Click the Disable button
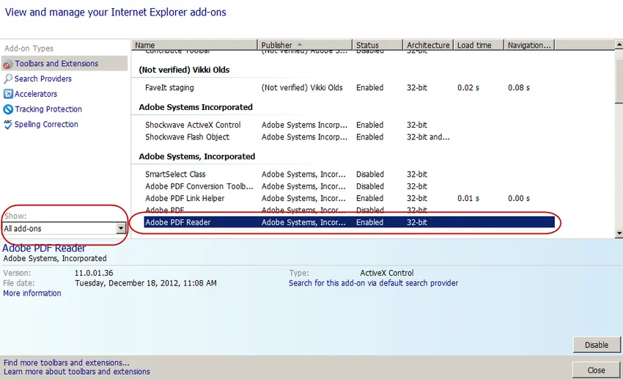 pos(597,345)
